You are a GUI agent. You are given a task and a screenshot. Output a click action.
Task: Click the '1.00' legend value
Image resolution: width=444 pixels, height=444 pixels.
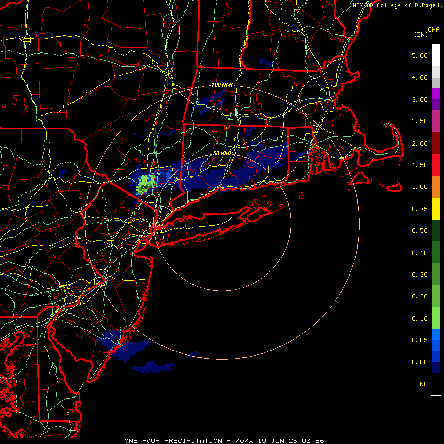(x=420, y=187)
